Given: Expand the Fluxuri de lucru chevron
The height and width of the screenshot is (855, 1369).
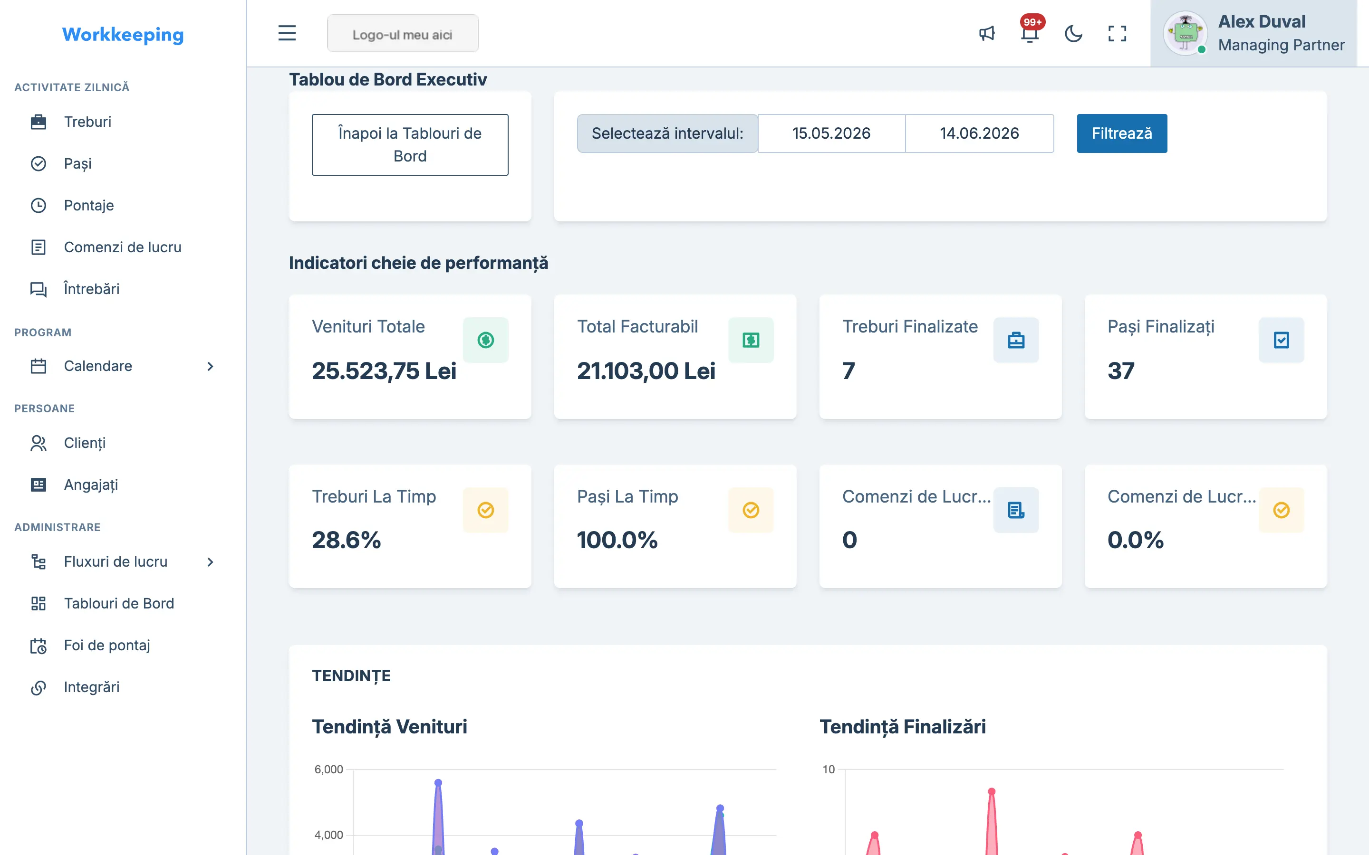Looking at the screenshot, I should pyautogui.click(x=210, y=562).
